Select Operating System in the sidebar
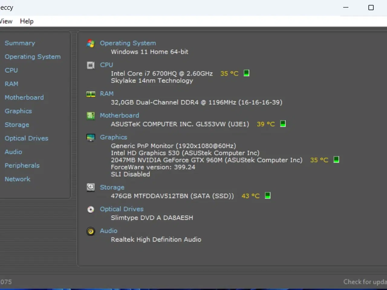The height and width of the screenshot is (290, 387). pos(33,57)
